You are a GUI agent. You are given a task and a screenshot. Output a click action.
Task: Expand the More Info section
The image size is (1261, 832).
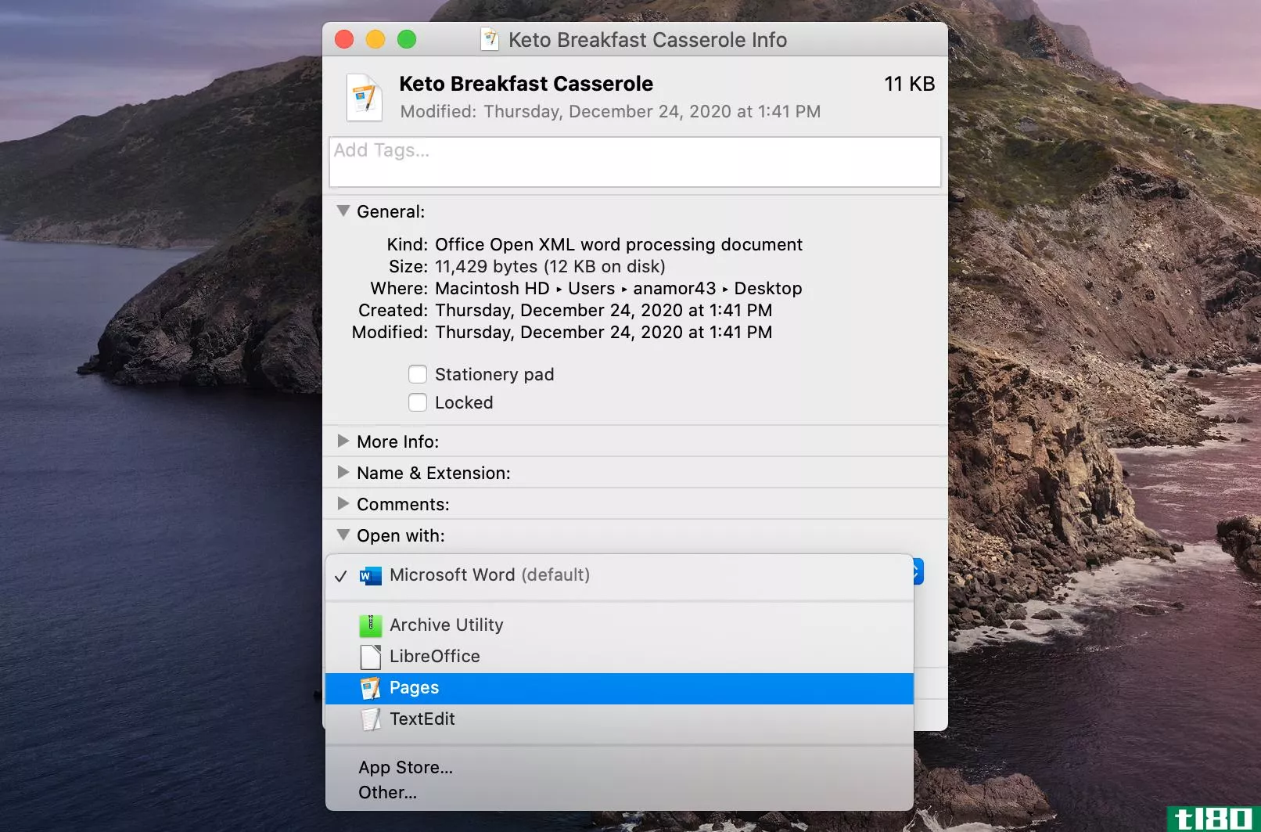(343, 441)
